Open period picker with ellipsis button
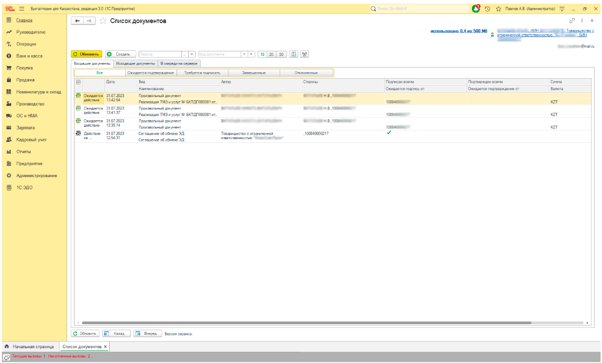This screenshot has width=602, height=363. pos(185,54)
